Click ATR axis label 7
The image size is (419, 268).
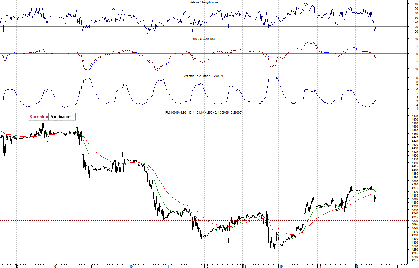417,86
